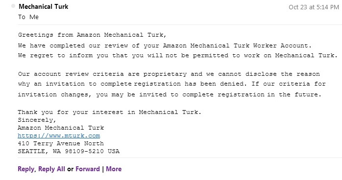The width and height of the screenshot is (342, 180).
Task: Click the '410 Terry Avenue North' address line
Action: click(x=61, y=143)
